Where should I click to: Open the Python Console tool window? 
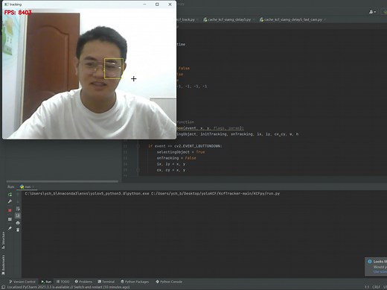pos(169,282)
